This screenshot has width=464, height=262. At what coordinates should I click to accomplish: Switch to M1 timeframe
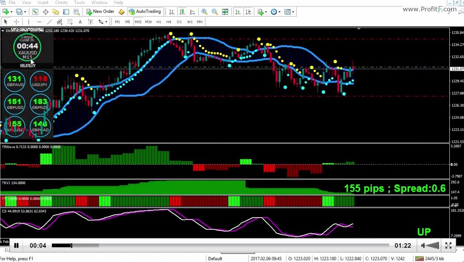click(x=117, y=22)
